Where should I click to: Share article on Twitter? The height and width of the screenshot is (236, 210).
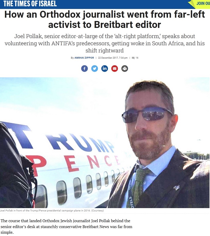pyautogui.click(x=95, y=69)
